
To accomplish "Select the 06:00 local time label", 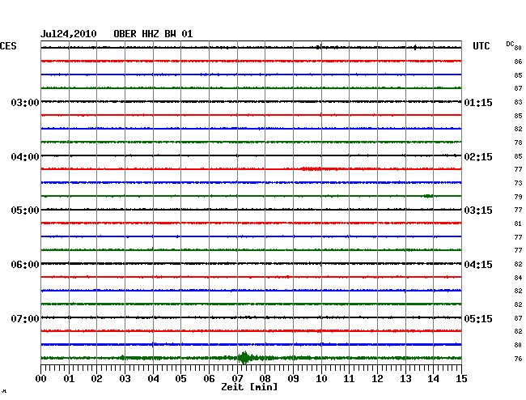I will point(25,265).
